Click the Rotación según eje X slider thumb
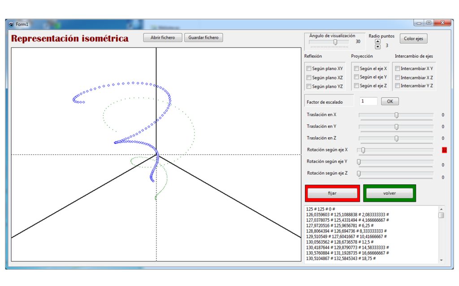The height and width of the screenshot is (286, 459). tap(363, 150)
